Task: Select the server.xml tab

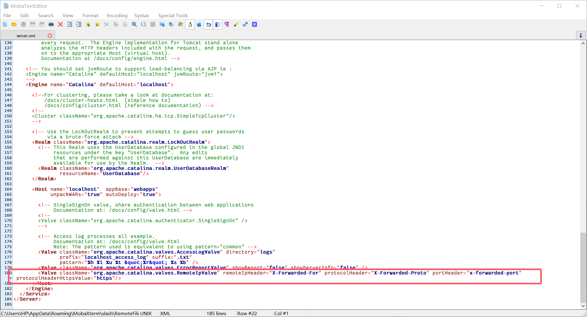Action: (26, 36)
